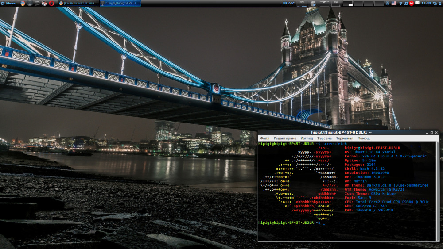The height and width of the screenshot is (249, 443).
Task: Click the Kernel x86_64 Linux line
Action: [385, 156]
